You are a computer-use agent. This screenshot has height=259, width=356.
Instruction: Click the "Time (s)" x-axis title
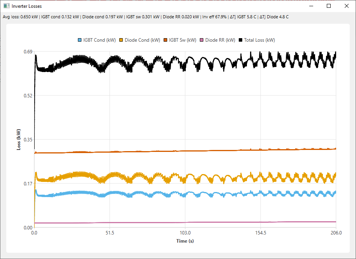pos(185,241)
